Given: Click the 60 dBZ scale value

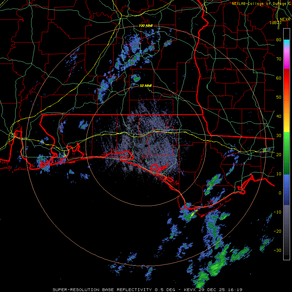Looking at the screenshot, I should click(279, 78).
